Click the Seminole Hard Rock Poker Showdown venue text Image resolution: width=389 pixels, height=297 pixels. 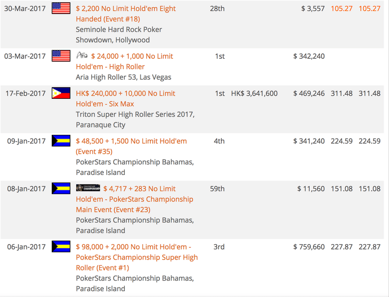click(x=119, y=35)
